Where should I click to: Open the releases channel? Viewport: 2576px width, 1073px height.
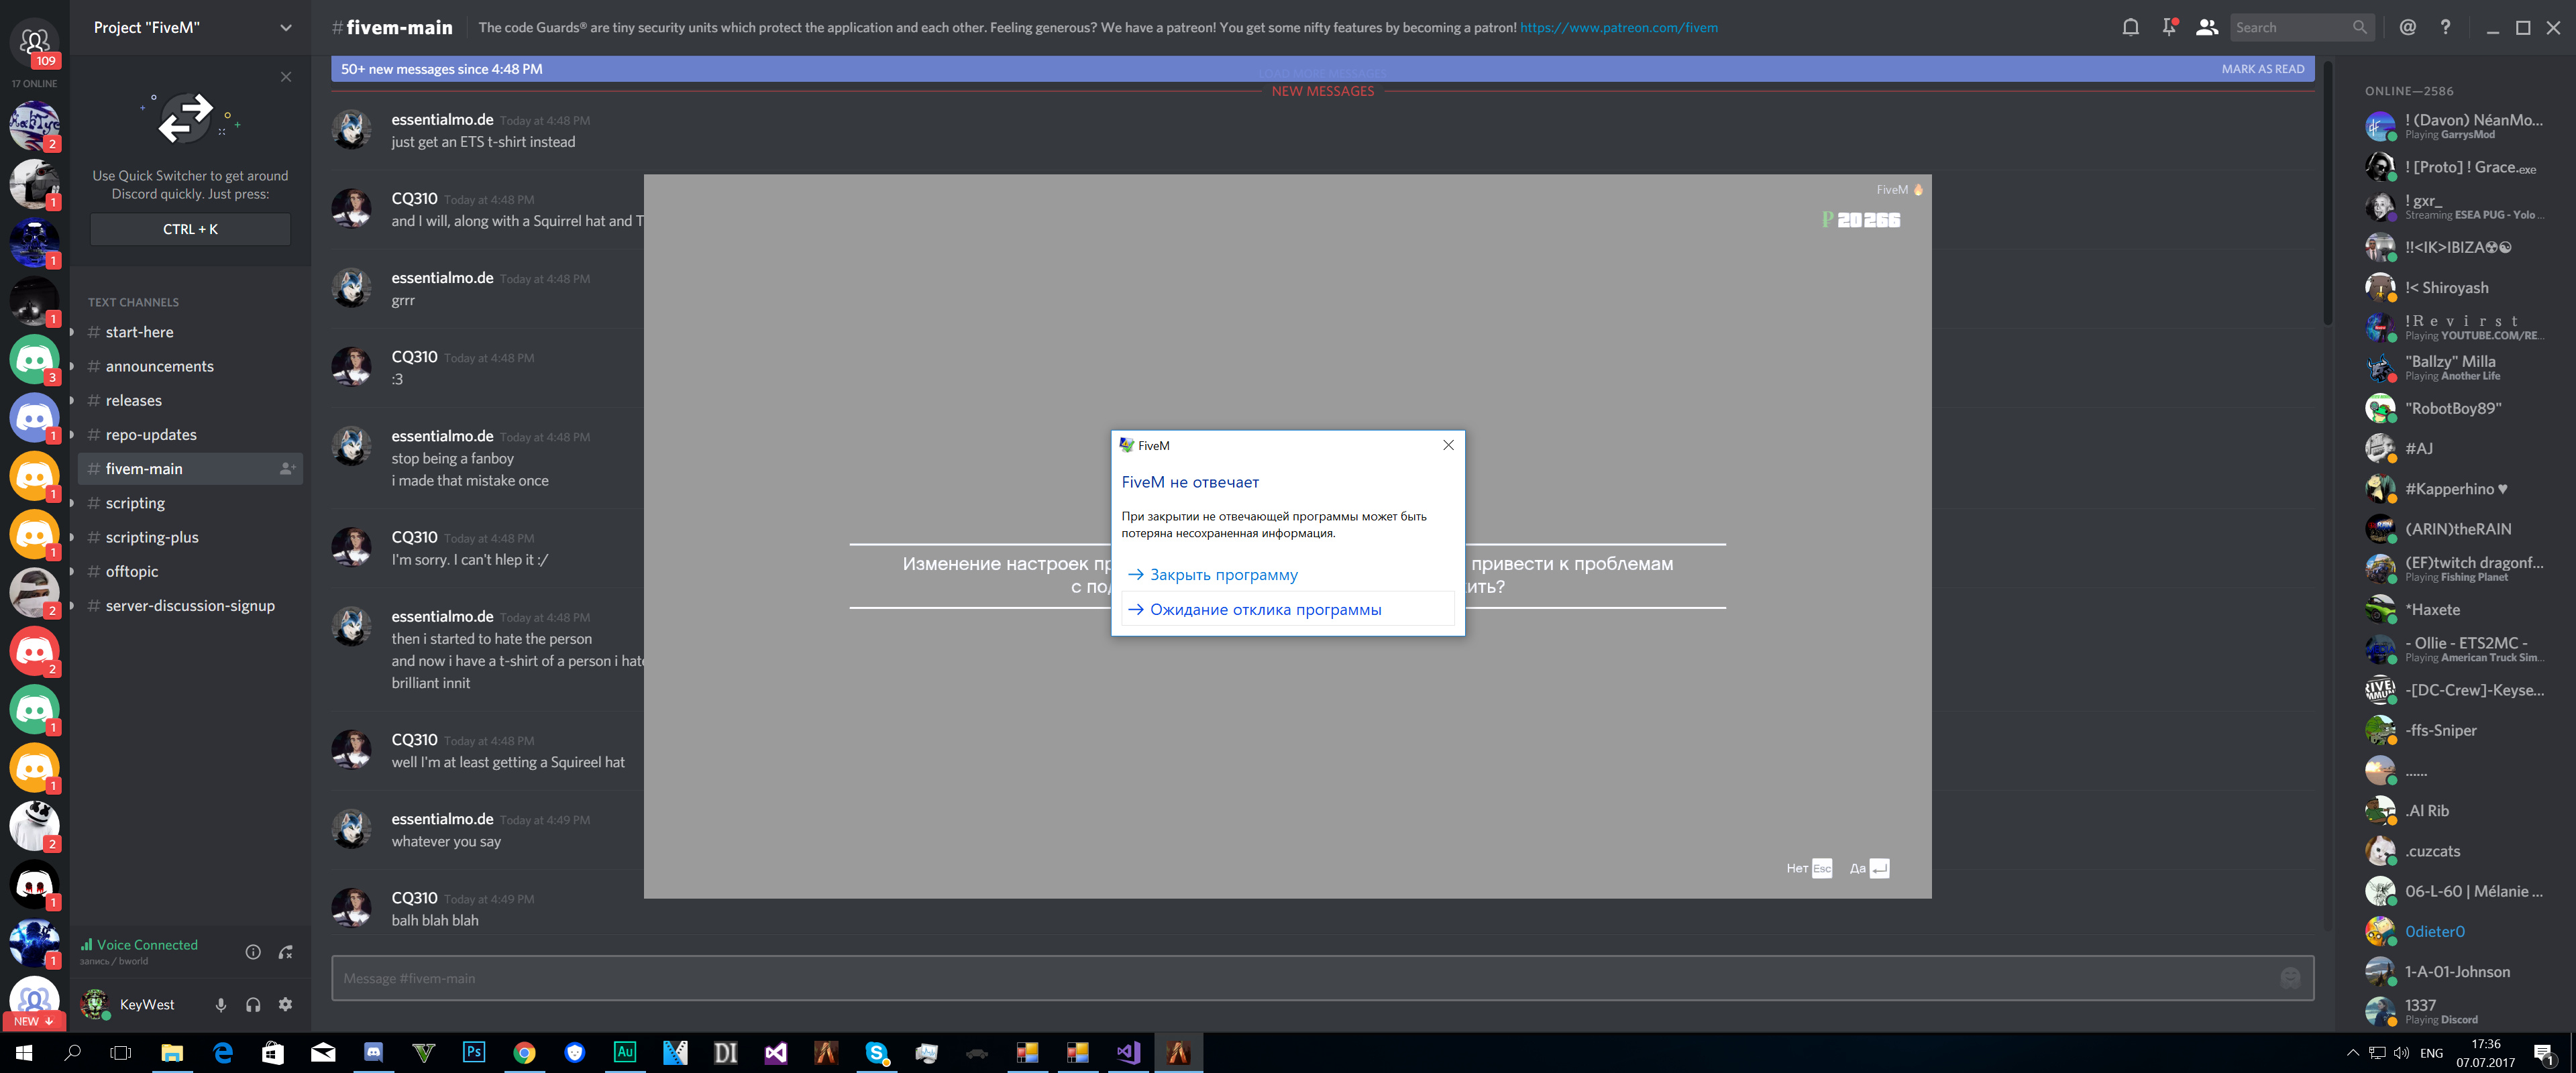pyautogui.click(x=190, y=400)
